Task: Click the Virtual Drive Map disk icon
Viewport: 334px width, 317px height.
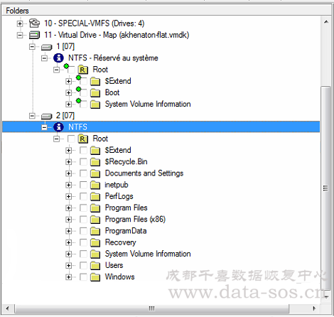Action: pyautogui.click(x=34, y=35)
